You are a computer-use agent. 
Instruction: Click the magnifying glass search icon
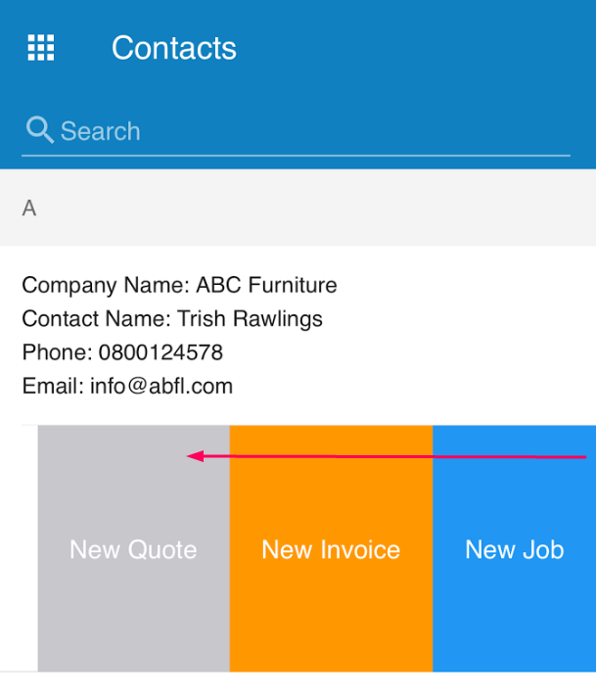[39, 130]
